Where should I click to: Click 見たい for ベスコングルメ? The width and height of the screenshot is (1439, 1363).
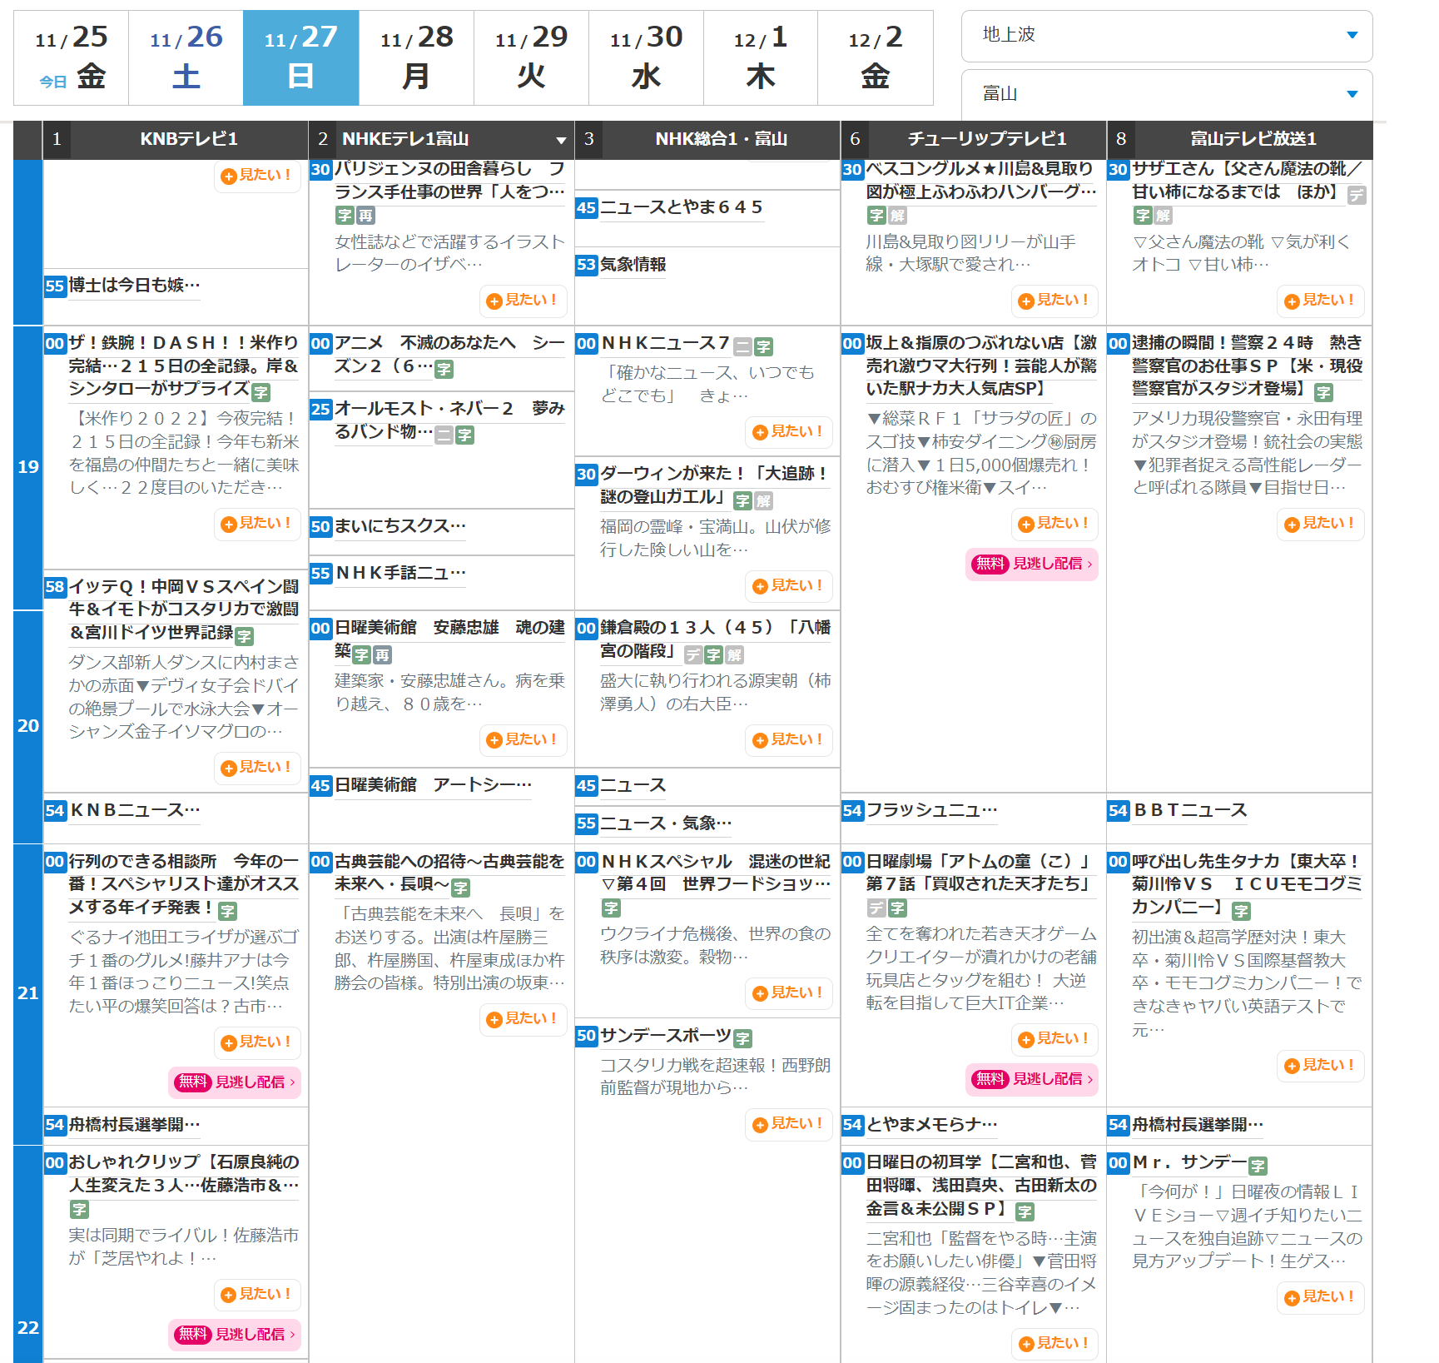[1054, 301]
